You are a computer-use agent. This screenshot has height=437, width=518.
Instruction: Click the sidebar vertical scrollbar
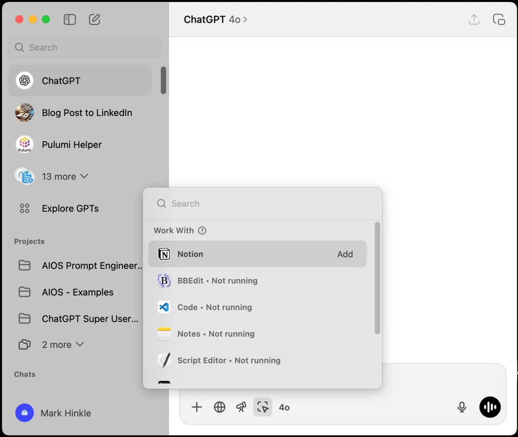163,81
